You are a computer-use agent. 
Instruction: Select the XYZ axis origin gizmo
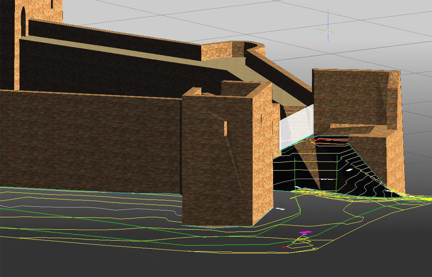328,31
